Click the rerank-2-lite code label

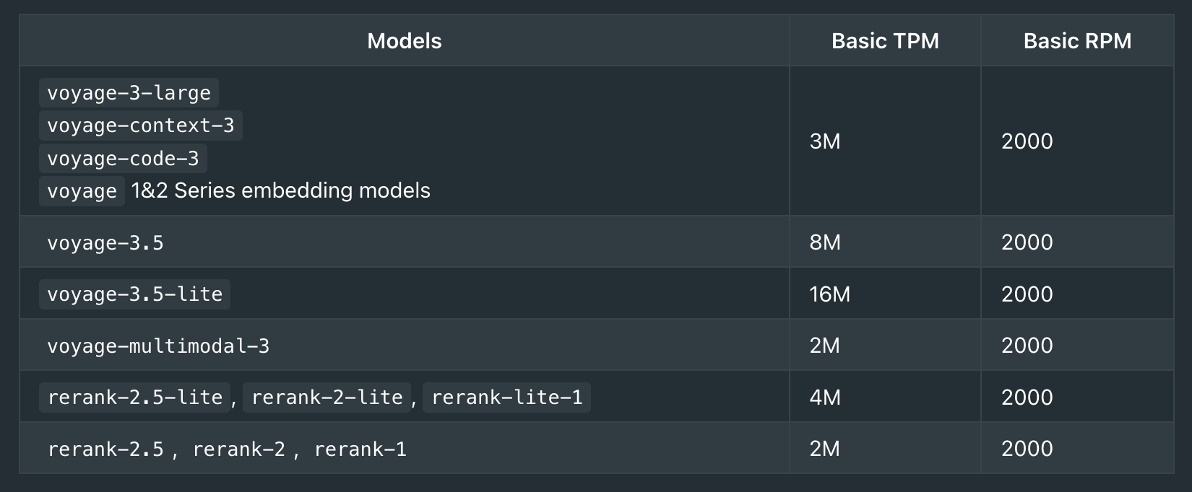click(327, 397)
